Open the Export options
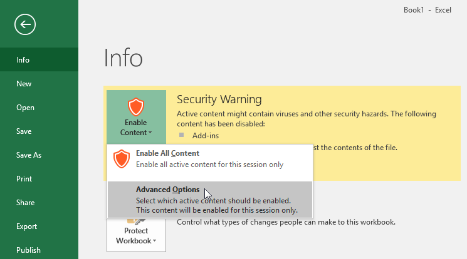 click(26, 226)
